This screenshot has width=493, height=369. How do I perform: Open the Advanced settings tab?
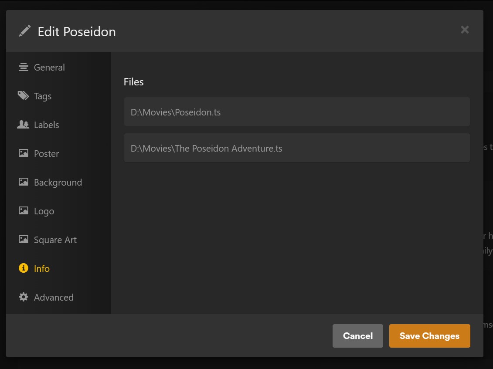coord(54,298)
